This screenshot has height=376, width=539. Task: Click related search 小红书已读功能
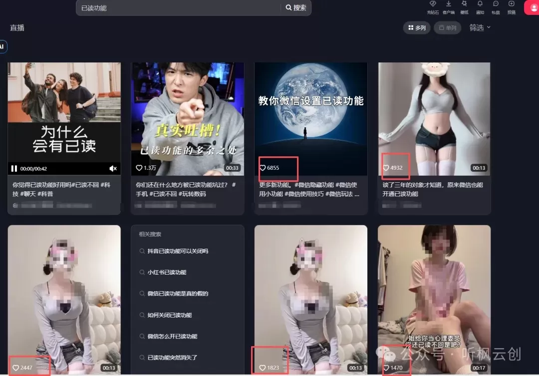(x=167, y=273)
